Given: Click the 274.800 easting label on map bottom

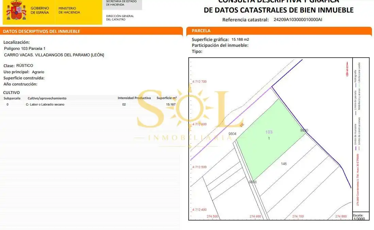Looking at the screenshot, I should [x=341, y=216].
